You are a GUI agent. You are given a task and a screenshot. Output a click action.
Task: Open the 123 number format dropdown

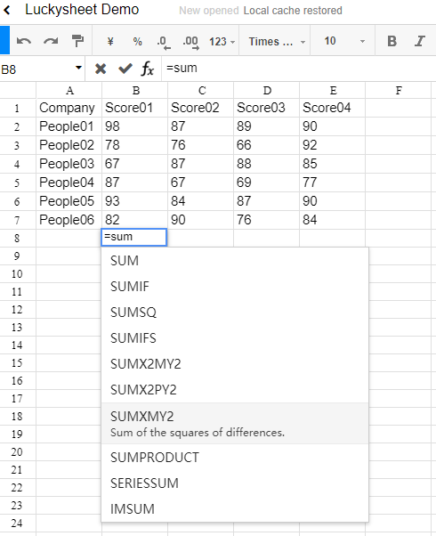point(222,42)
